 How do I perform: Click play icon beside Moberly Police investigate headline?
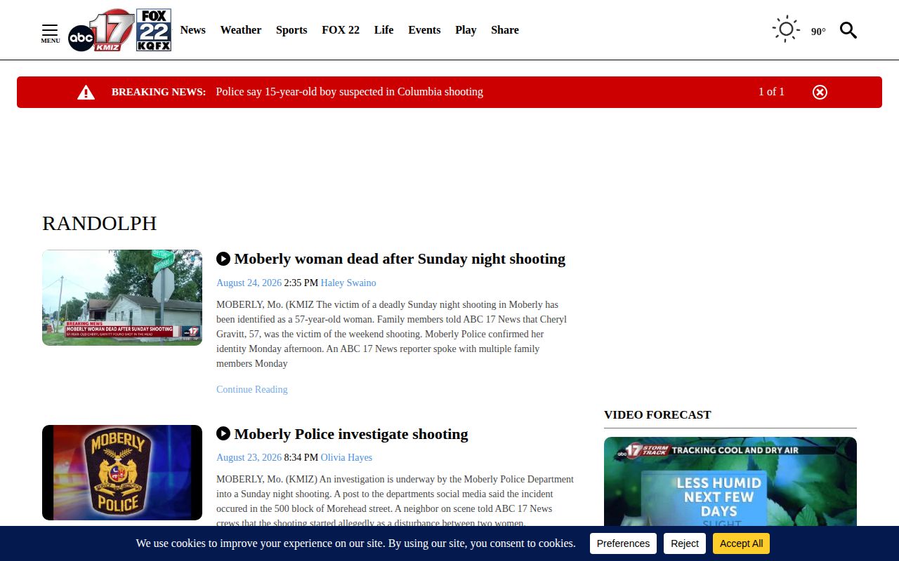pos(223,433)
